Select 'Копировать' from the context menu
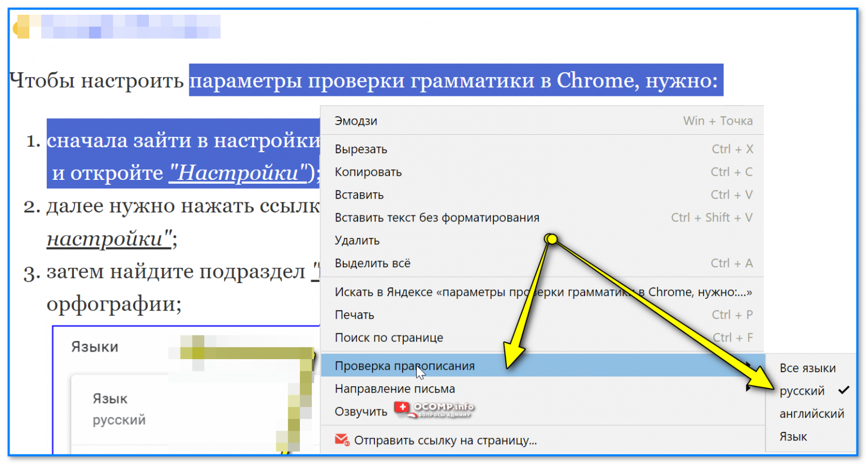This screenshot has width=866, height=464. [x=542, y=172]
